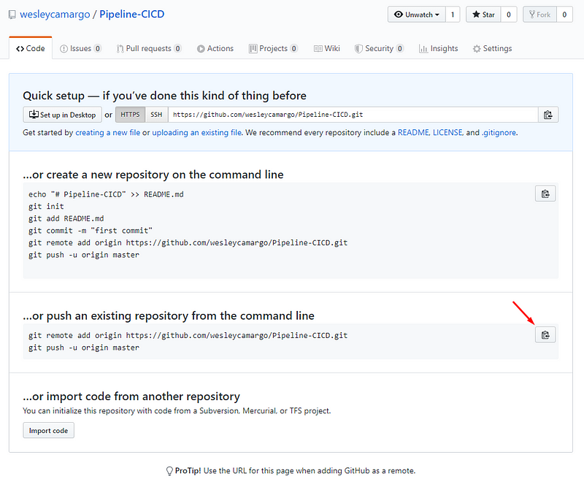Viewport: 584px width, 479px height.
Task: Open the Actions tab
Action: [215, 49]
